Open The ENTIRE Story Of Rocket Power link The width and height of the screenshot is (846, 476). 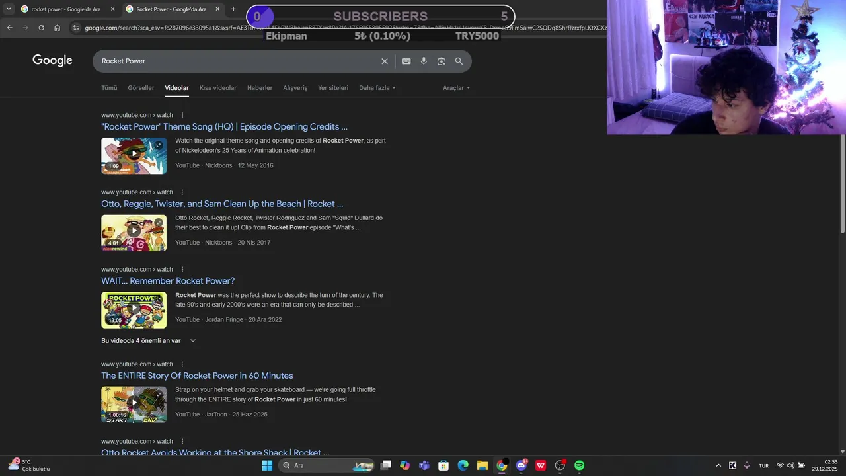197,376
